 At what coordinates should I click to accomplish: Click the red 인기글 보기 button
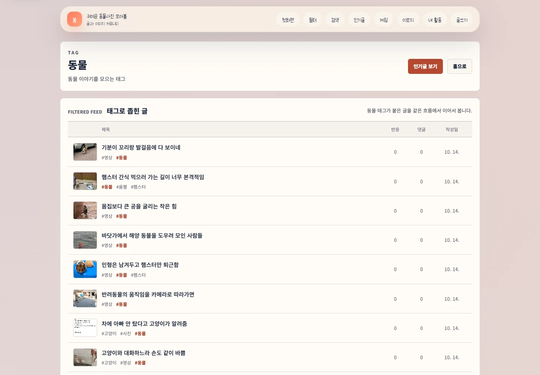tap(425, 66)
